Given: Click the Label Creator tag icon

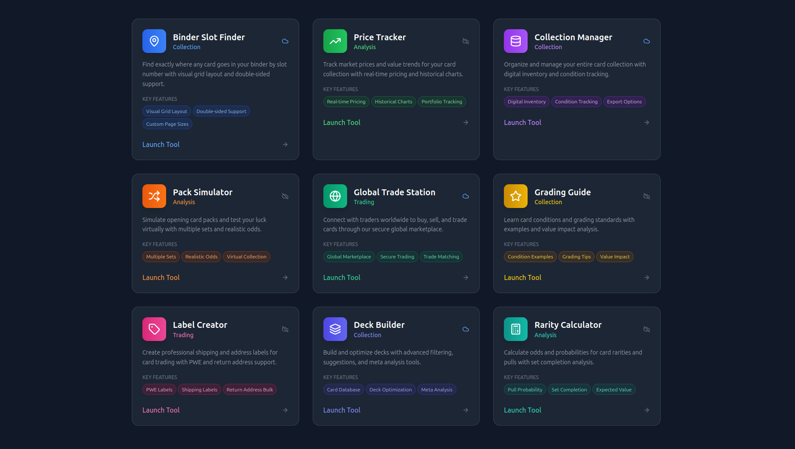Looking at the screenshot, I should [154, 329].
